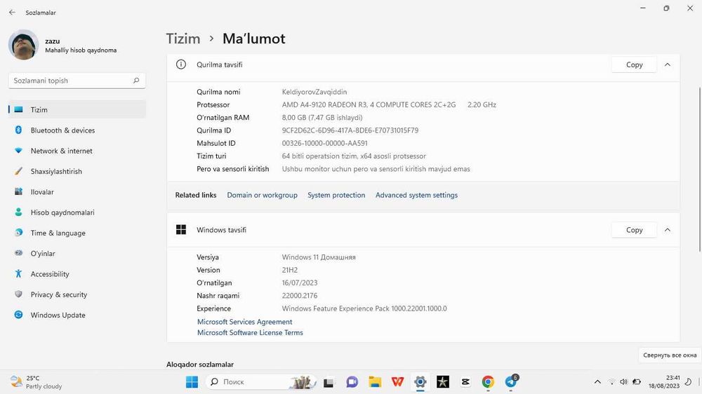702x394 pixels.
Task: Collapse the Windows tavsifi section
Action: pos(667,230)
